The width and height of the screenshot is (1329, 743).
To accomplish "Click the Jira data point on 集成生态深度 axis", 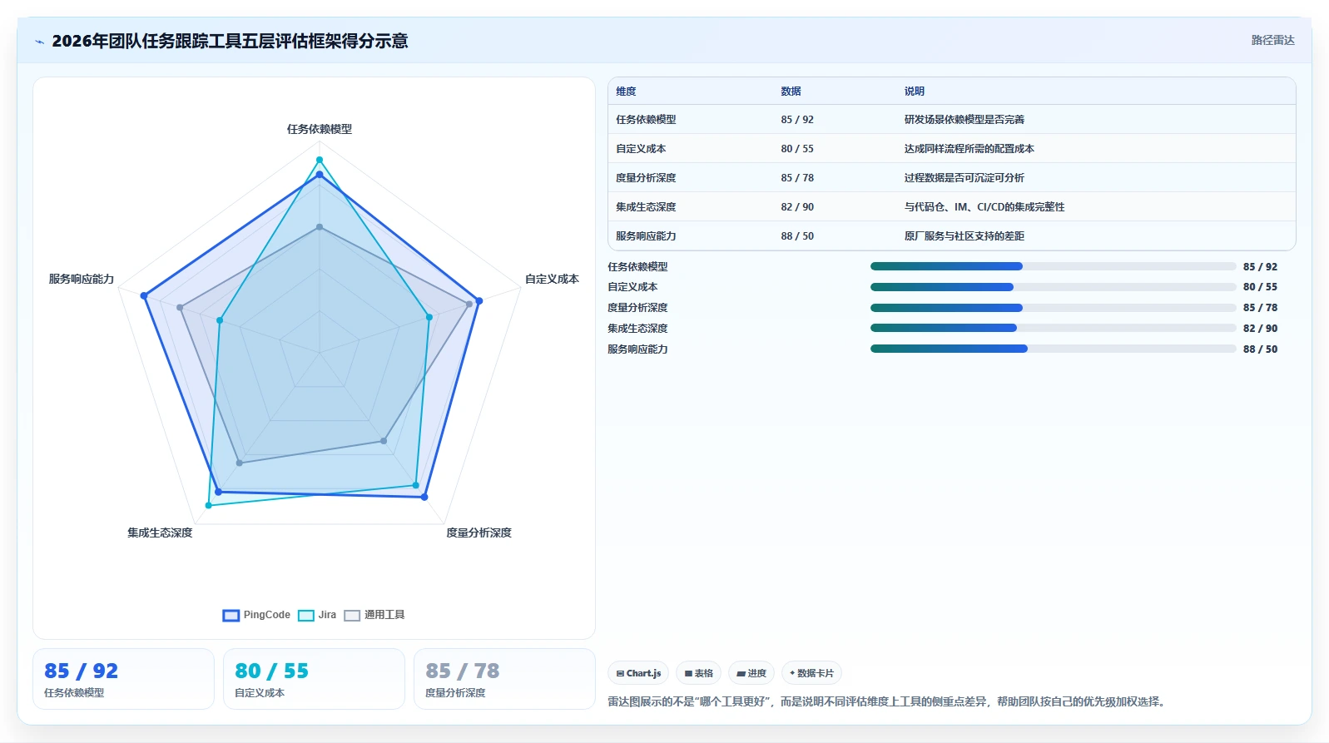I will [x=208, y=505].
